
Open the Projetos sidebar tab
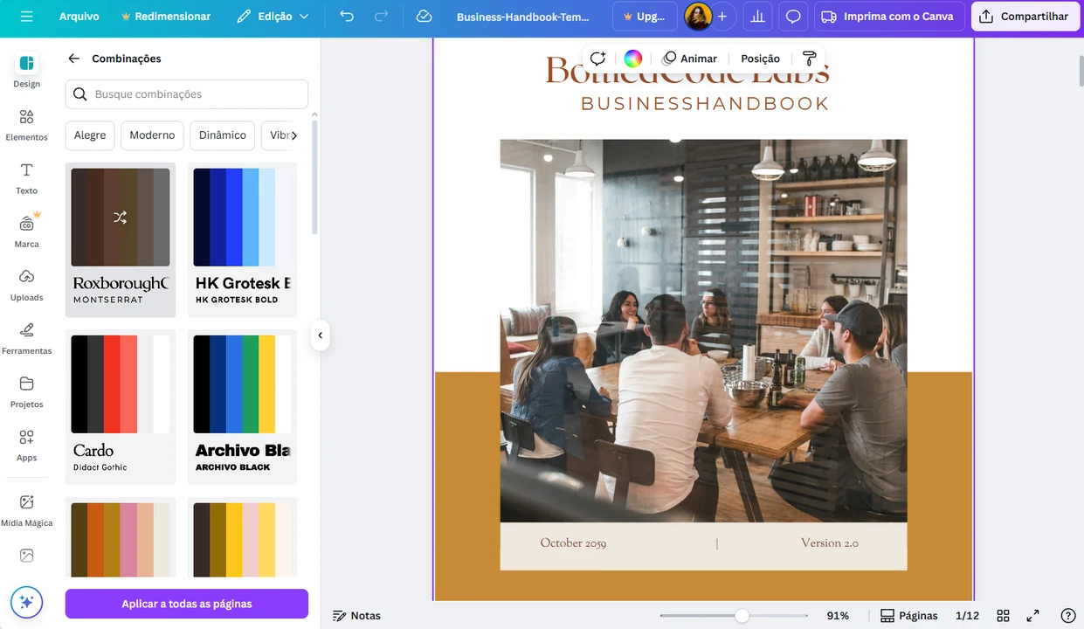26,391
